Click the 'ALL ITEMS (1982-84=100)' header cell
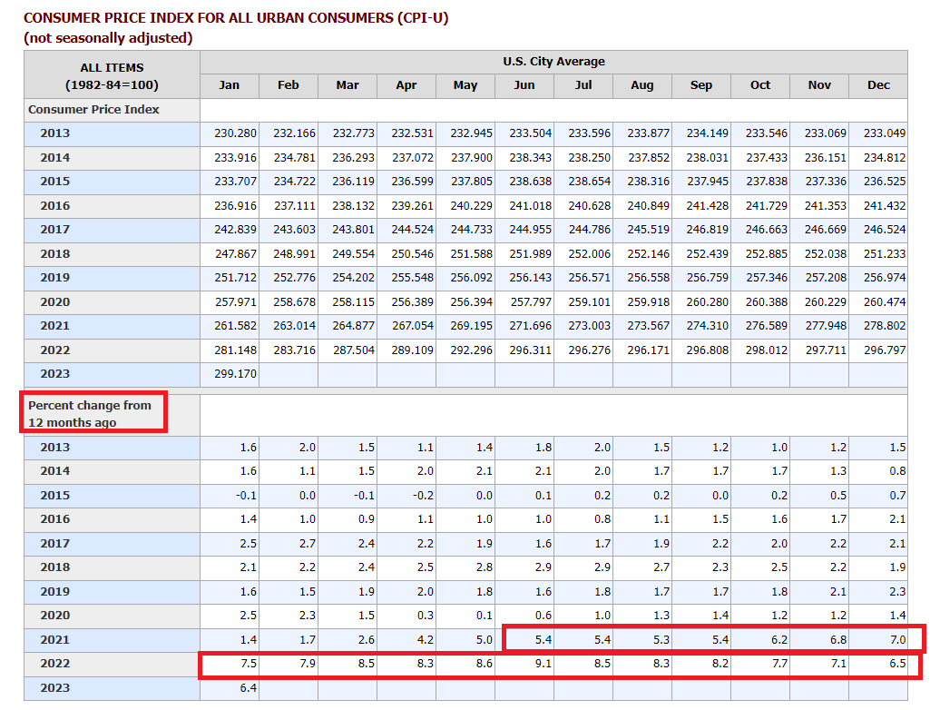Viewport: 940px width, 710px height. click(112, 76)
